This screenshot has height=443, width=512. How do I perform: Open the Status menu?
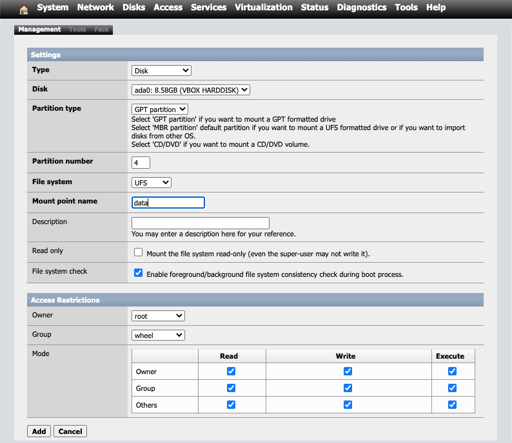(x=315, y=8)
